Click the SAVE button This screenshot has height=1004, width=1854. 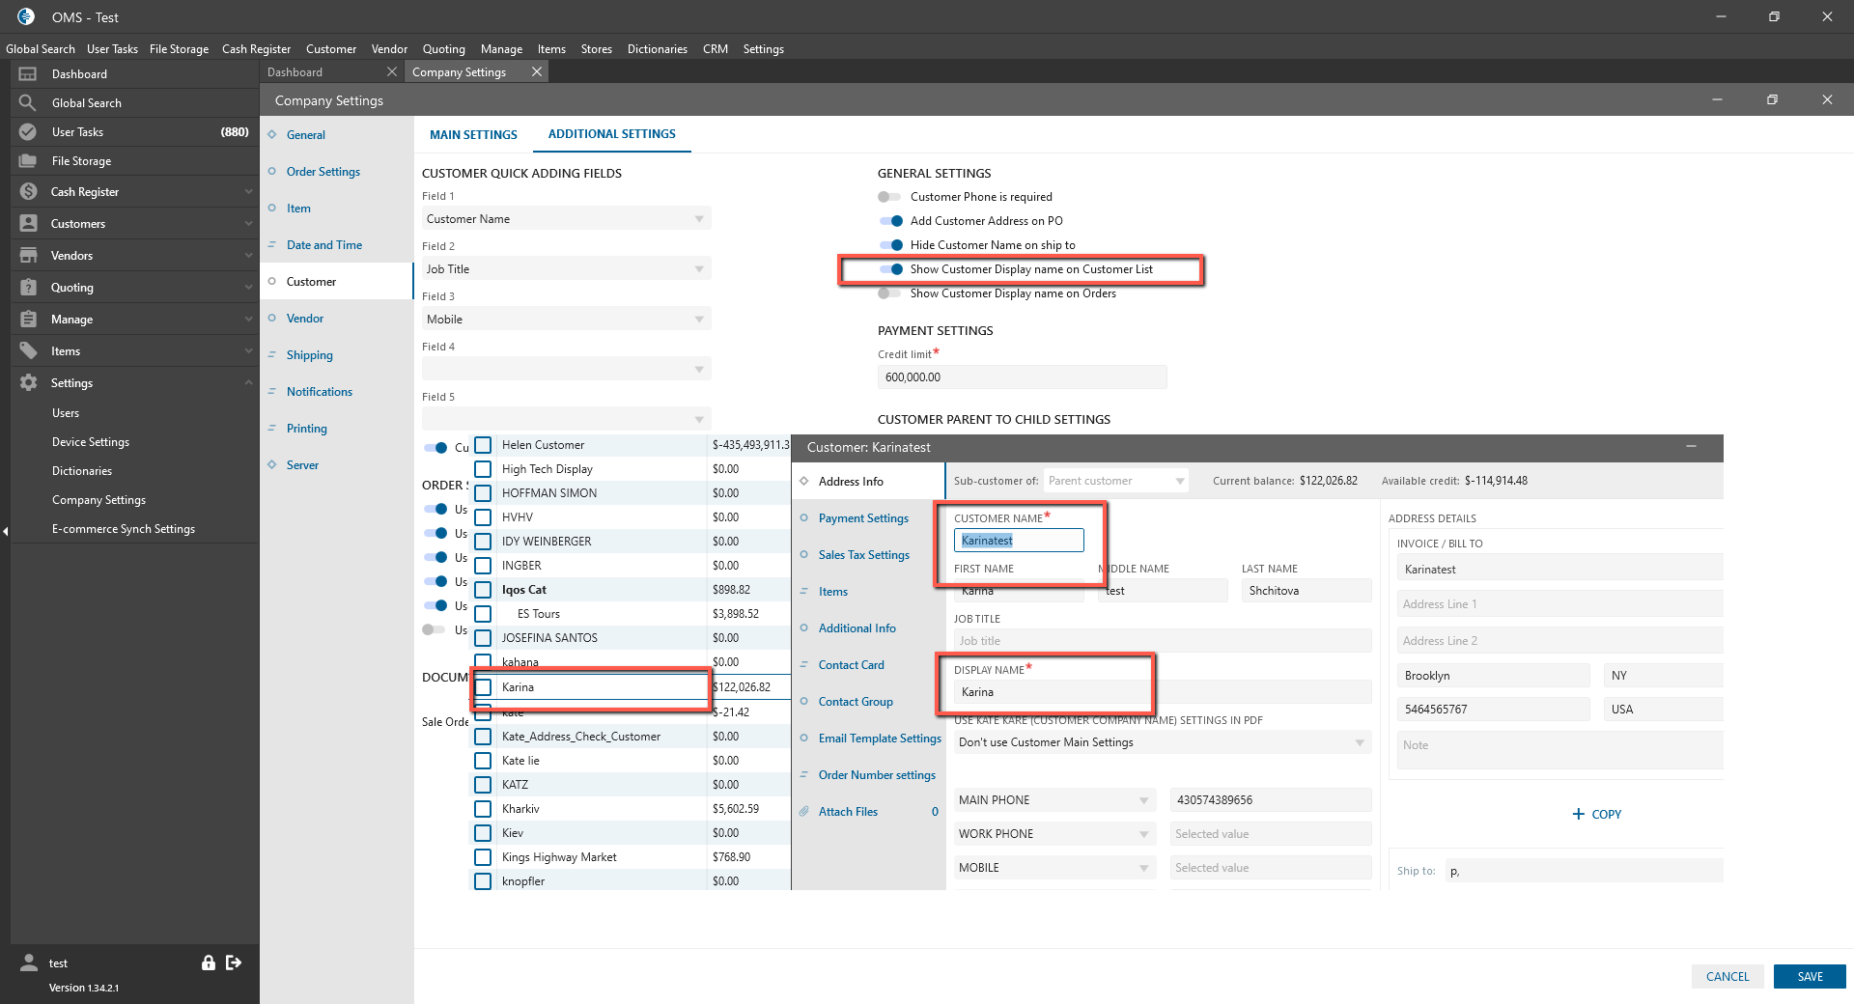pos(1810,977)
